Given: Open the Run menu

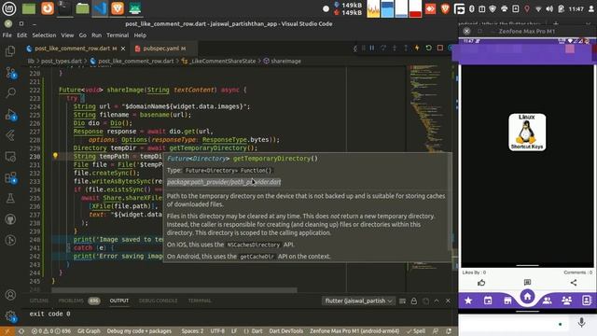Looking at the screenshot, I should 96,35.
